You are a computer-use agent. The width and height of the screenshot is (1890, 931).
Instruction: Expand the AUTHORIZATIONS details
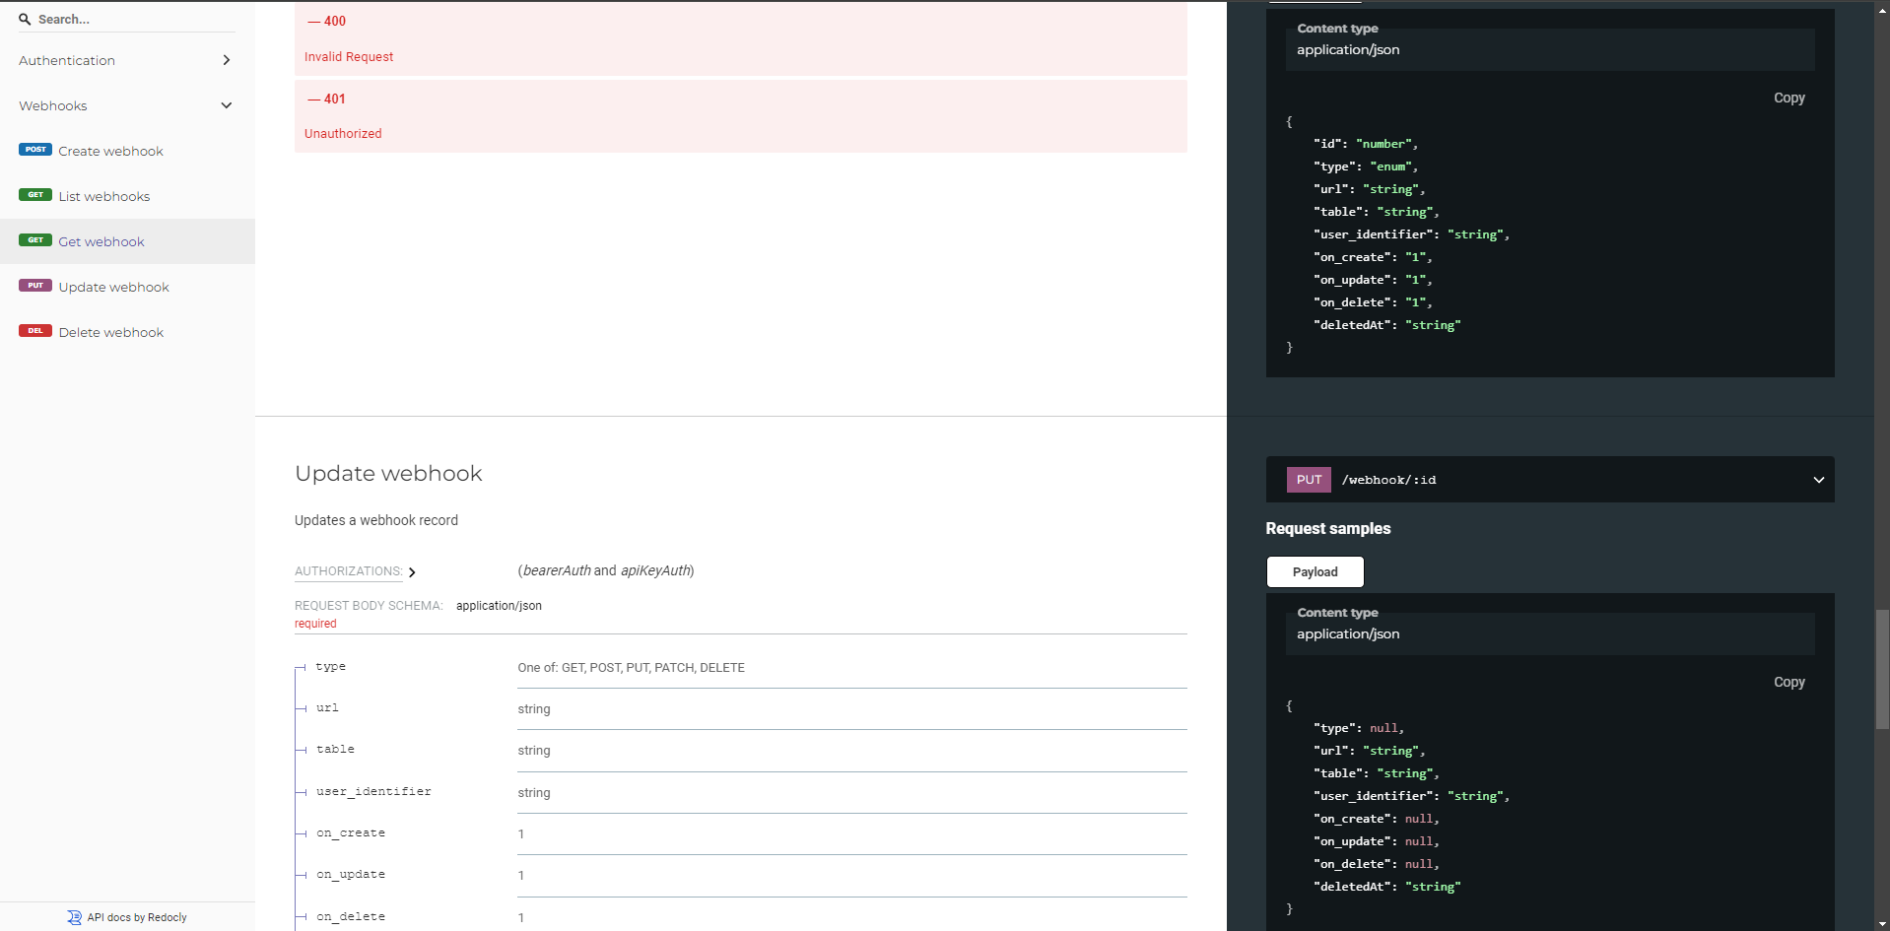(x=412, y=572)
